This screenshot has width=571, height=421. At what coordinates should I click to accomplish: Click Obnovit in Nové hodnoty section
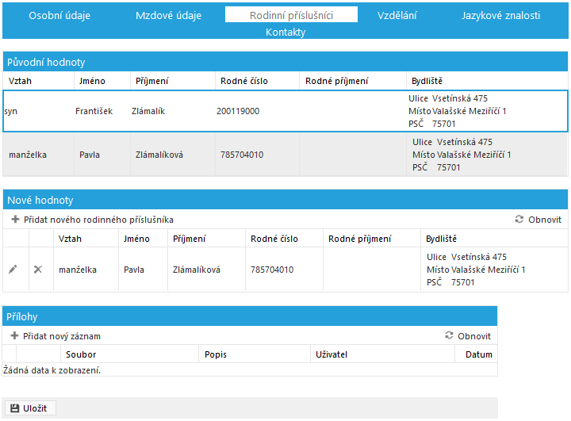click(x=545, y=220)
